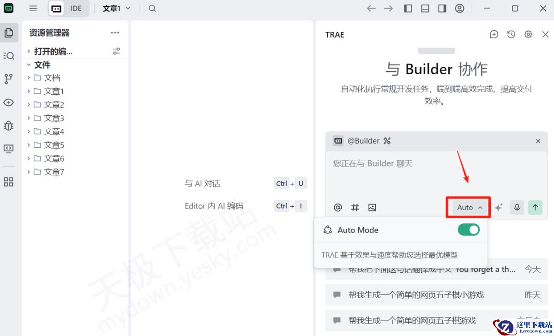Open the Search view in activity bar

[9, 56]
